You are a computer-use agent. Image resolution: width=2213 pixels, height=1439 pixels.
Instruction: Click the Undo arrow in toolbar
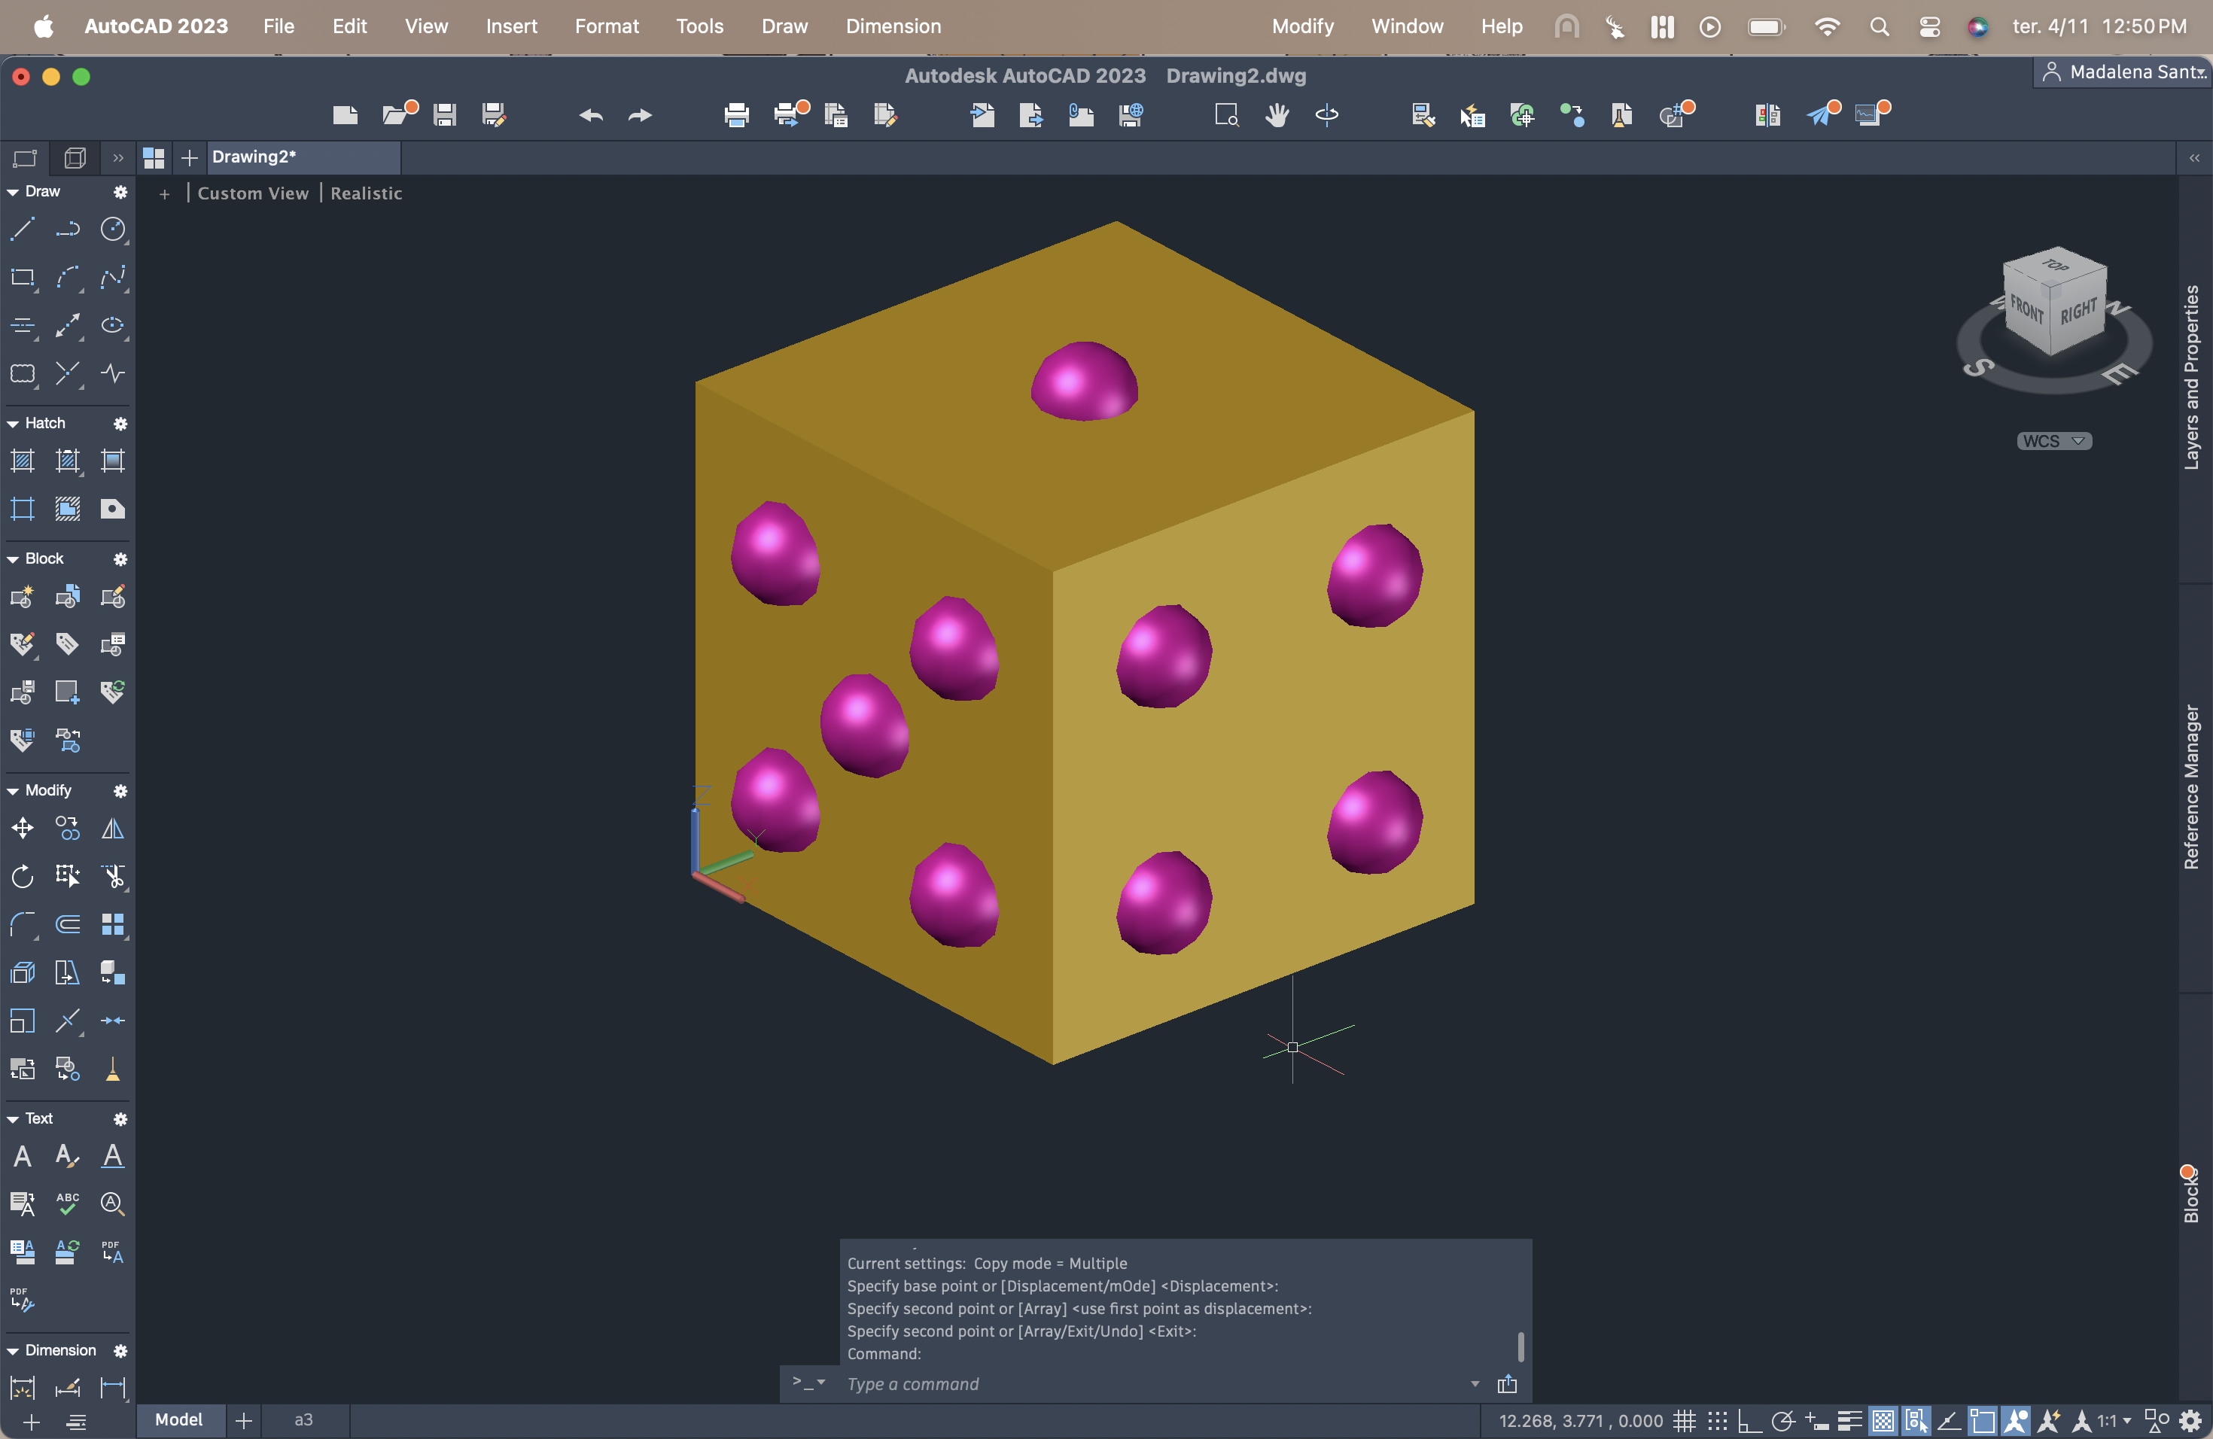tap(590, 114)
